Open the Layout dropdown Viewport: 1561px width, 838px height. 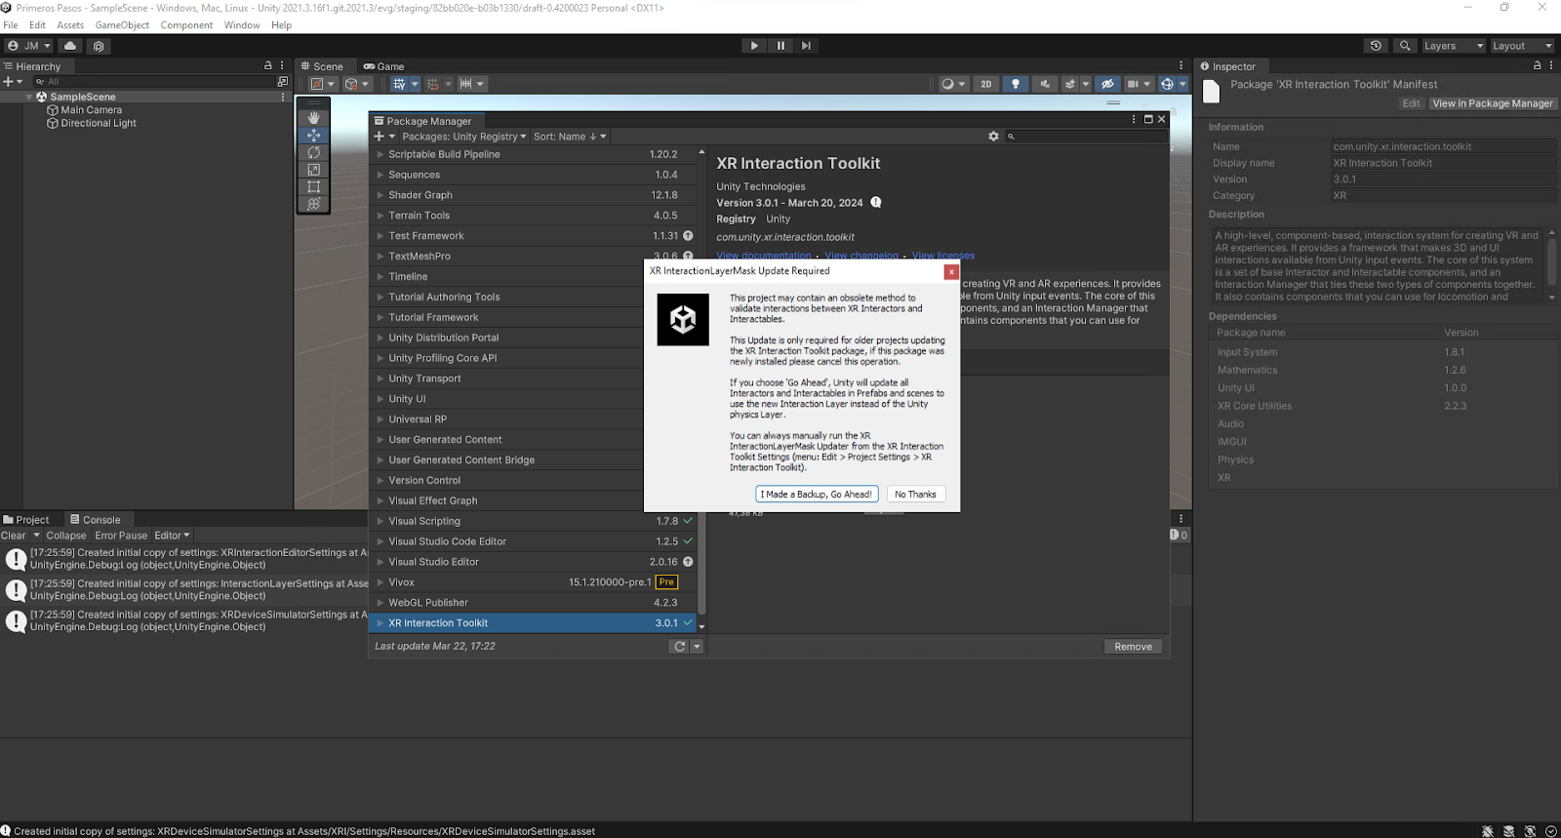click(1522, 46)
